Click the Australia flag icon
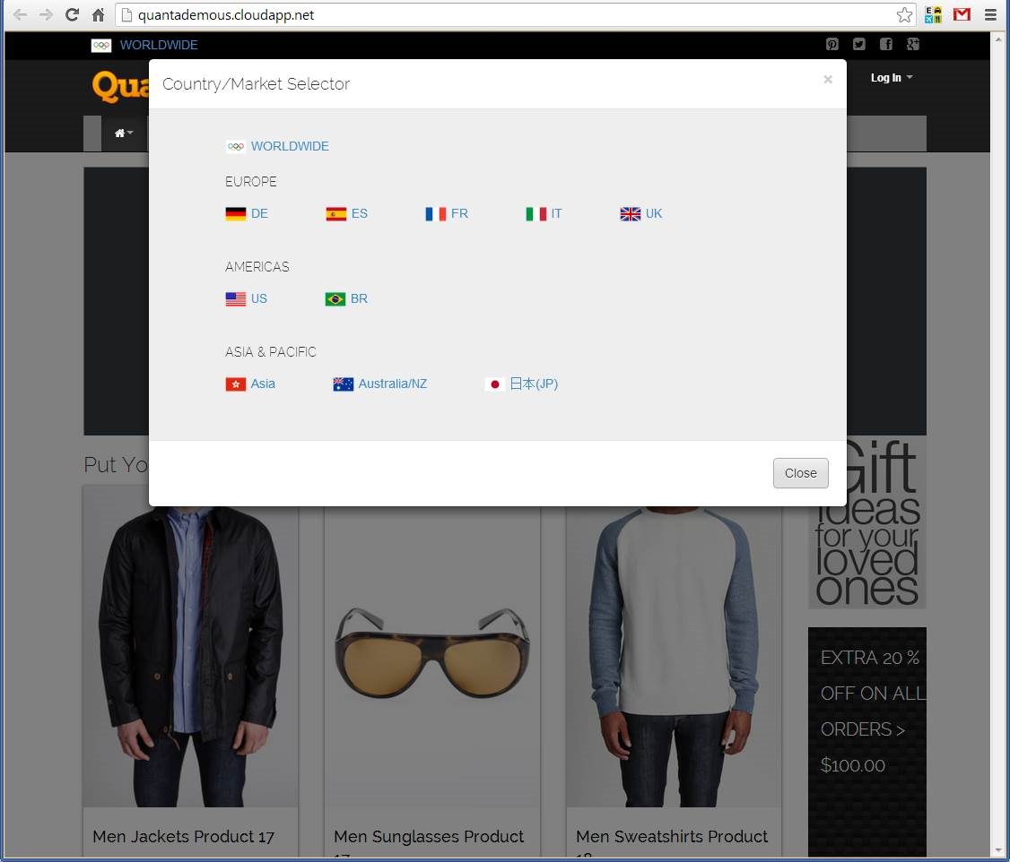 [x=344, y=384]
